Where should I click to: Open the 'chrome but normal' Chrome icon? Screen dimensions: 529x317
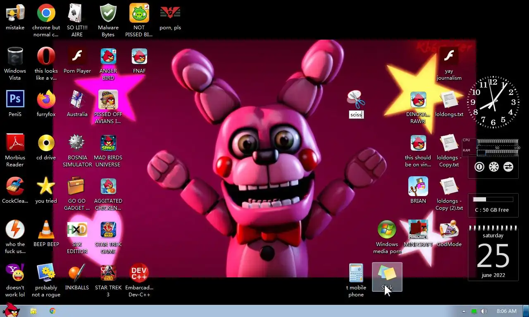click(x=46, y=14)
